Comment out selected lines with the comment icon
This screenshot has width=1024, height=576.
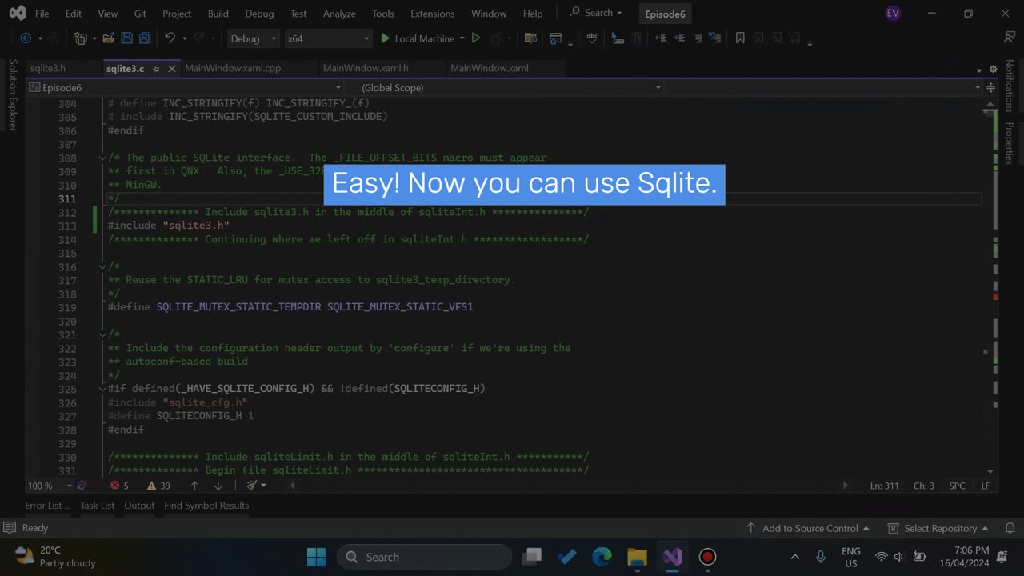pos(697,38)
